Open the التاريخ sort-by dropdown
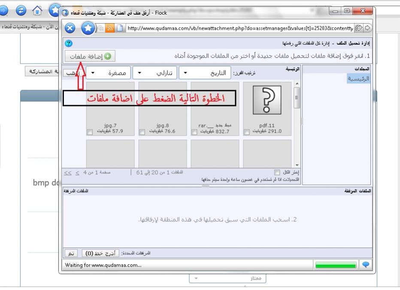Viewport: 400px width, 290px height. [205, 73]
